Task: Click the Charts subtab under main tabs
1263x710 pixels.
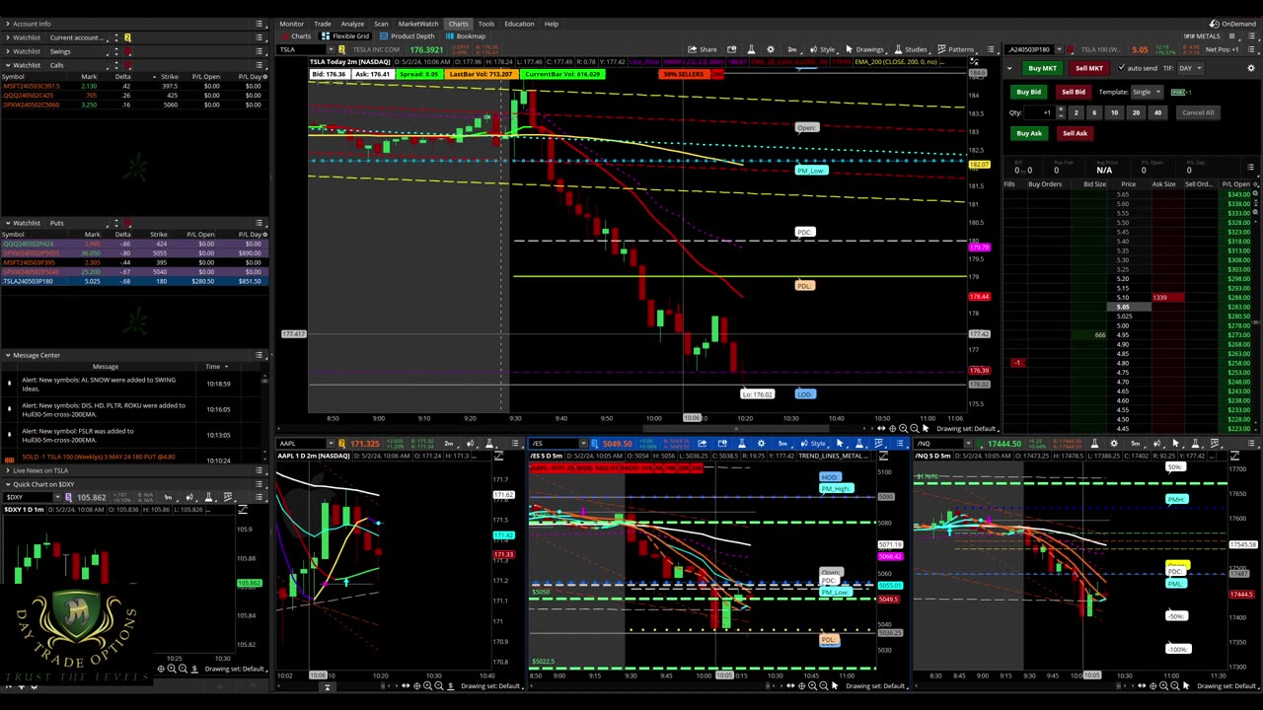Action: click(x=296, y=36)
